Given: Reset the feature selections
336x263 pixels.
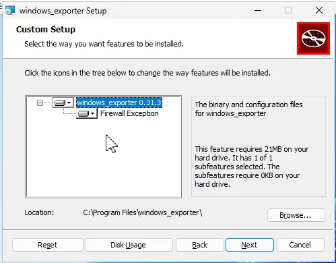Looking at the screenshot, I should pos(48,245).
